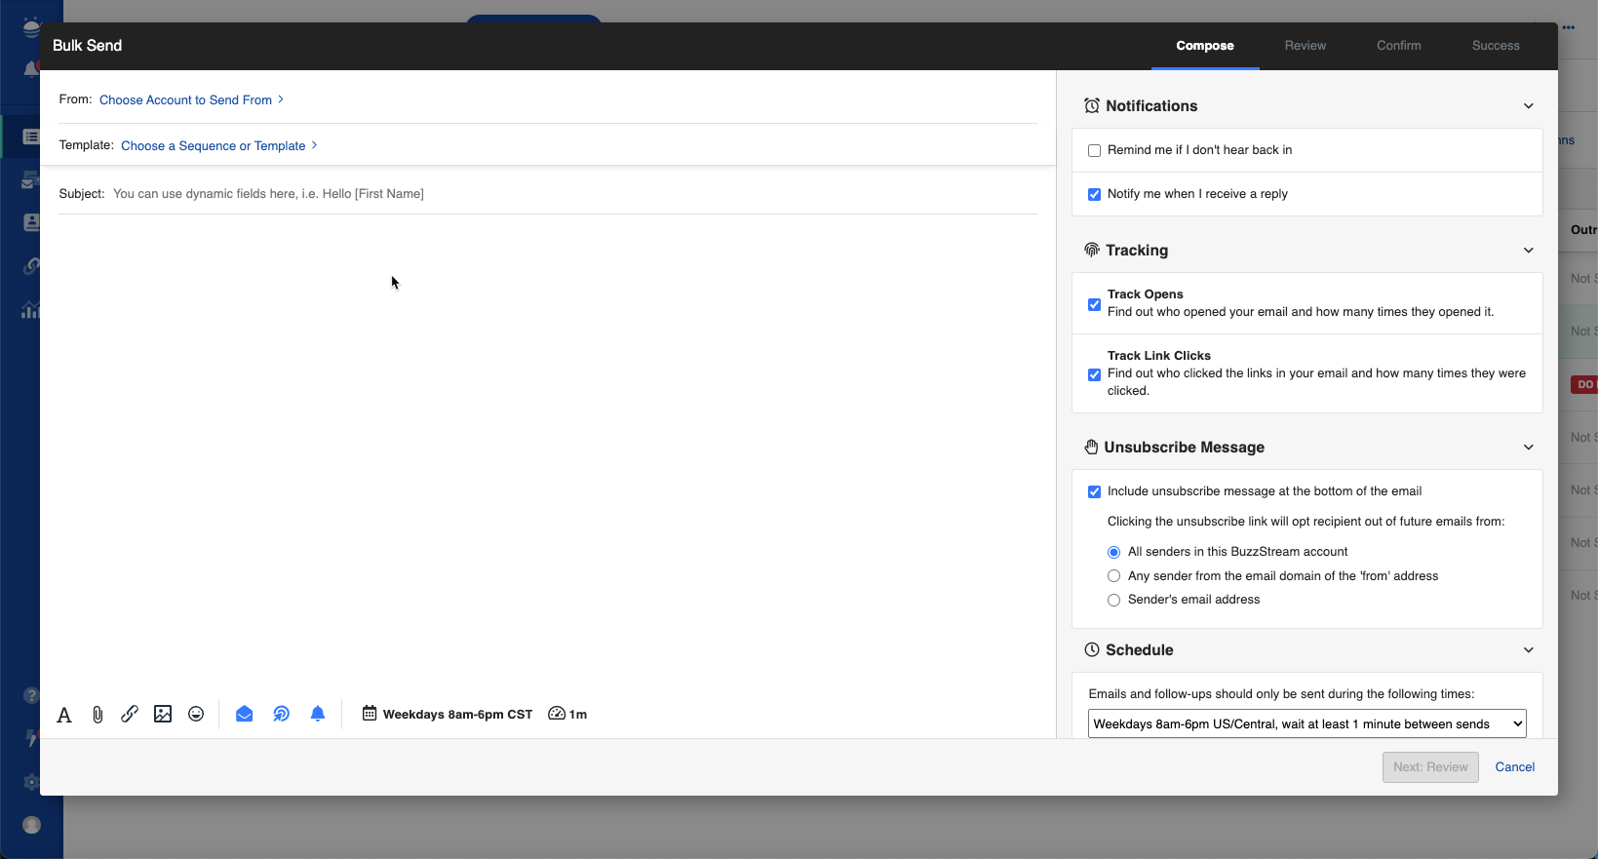Click the paperclip attachment icon

[x=97, y=715]
